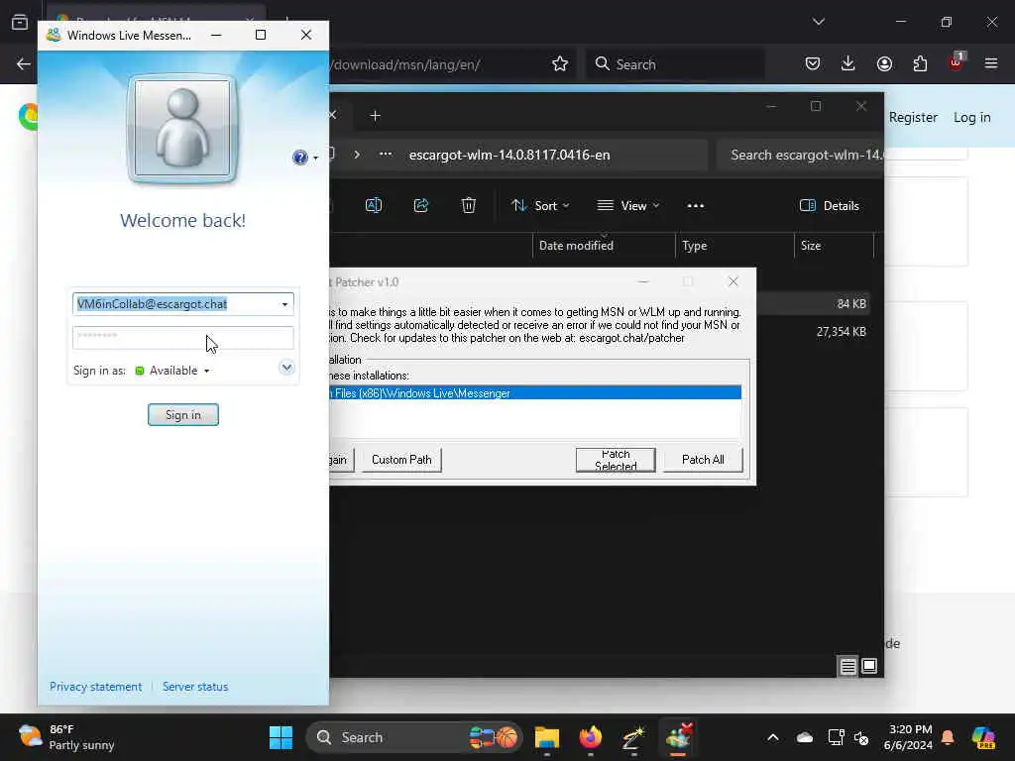Open OneDrive cloud tray icon
This screenshot has height=761, width=1015.
tap(805, 737)
